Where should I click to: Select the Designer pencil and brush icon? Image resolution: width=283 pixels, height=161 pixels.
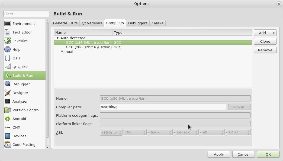pos(8,93)
